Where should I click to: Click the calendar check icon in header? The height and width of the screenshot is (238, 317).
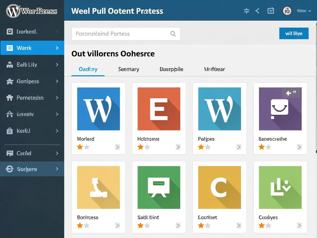(x=271, y=11)
